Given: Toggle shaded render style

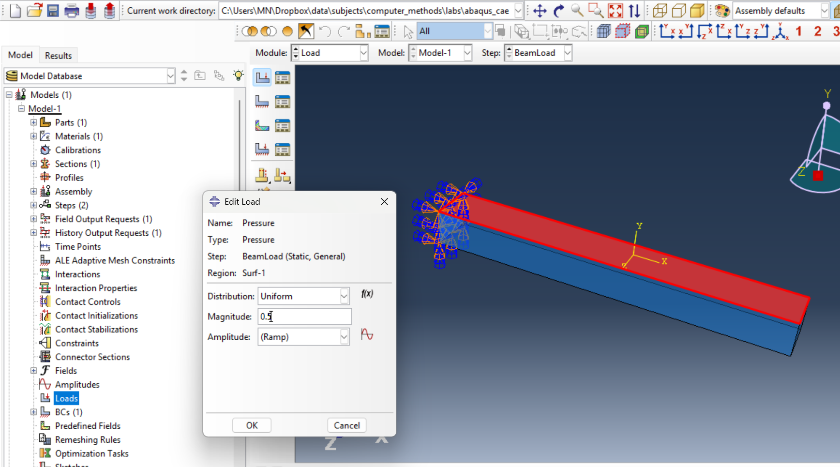Looking at the screenshot, I should point(697,11).
